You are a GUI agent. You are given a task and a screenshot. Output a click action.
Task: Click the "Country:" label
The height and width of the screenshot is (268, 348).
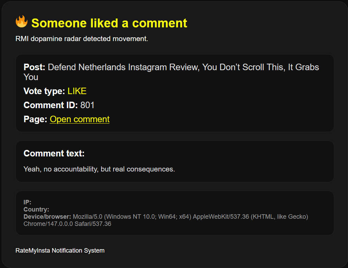coord(36,209)
